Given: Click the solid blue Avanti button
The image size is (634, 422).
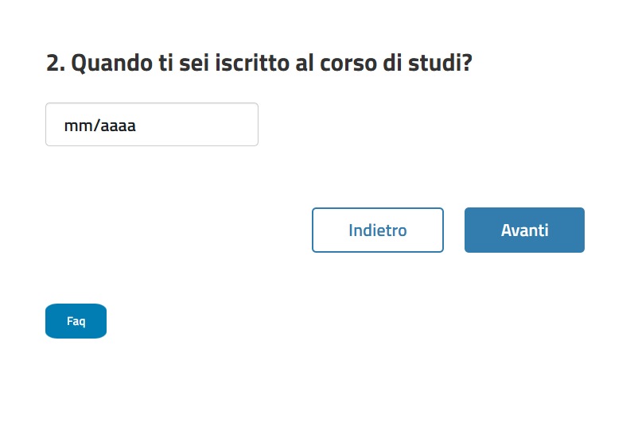Looking at the screenshot, I should [x=524, y=230].
